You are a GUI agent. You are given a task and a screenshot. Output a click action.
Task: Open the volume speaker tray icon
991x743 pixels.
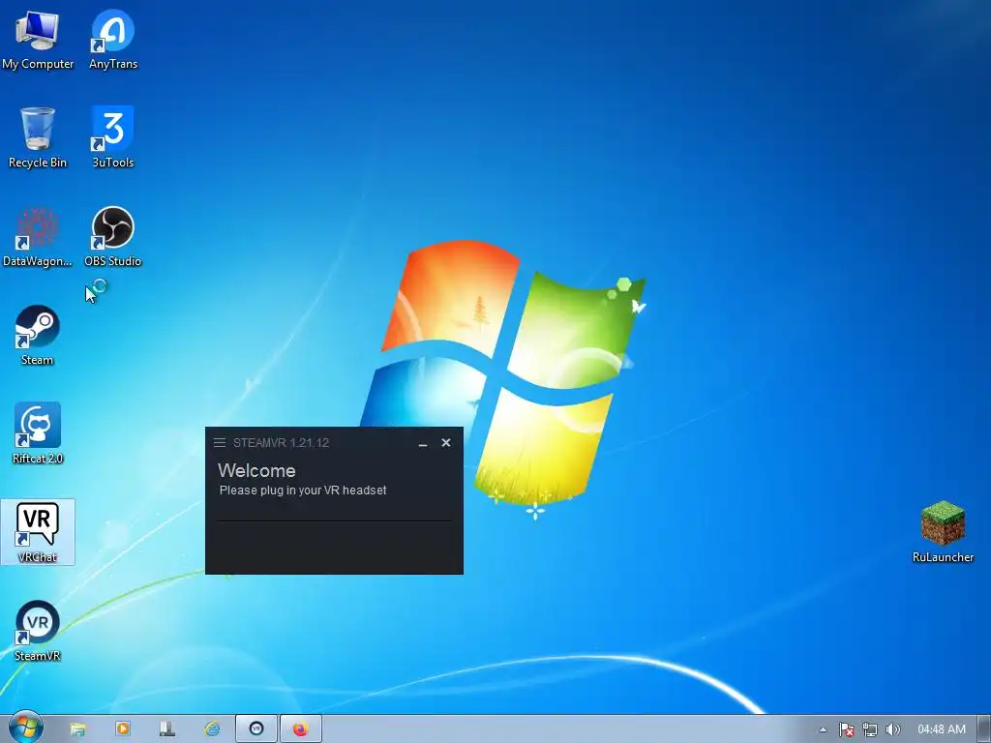(892, 729)
